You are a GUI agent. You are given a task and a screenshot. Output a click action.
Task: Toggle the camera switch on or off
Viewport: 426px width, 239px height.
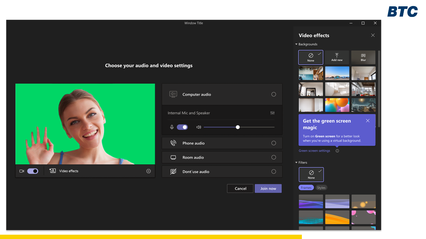(33, 171)
